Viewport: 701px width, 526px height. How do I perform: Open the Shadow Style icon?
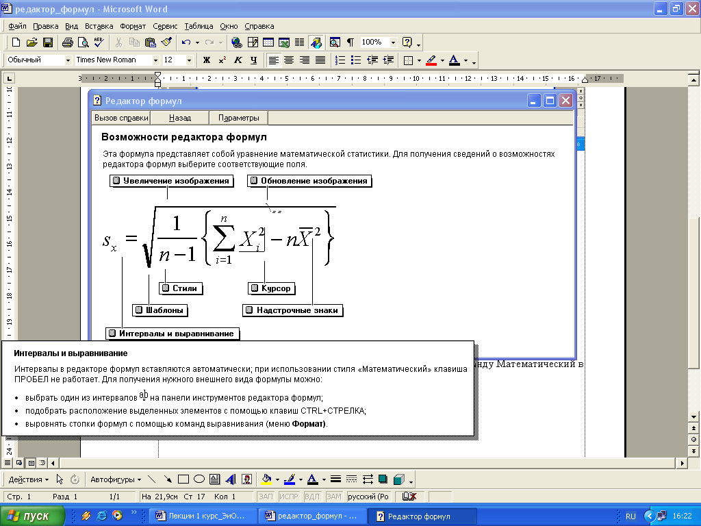pyautogui.click(x=383, y=479)
